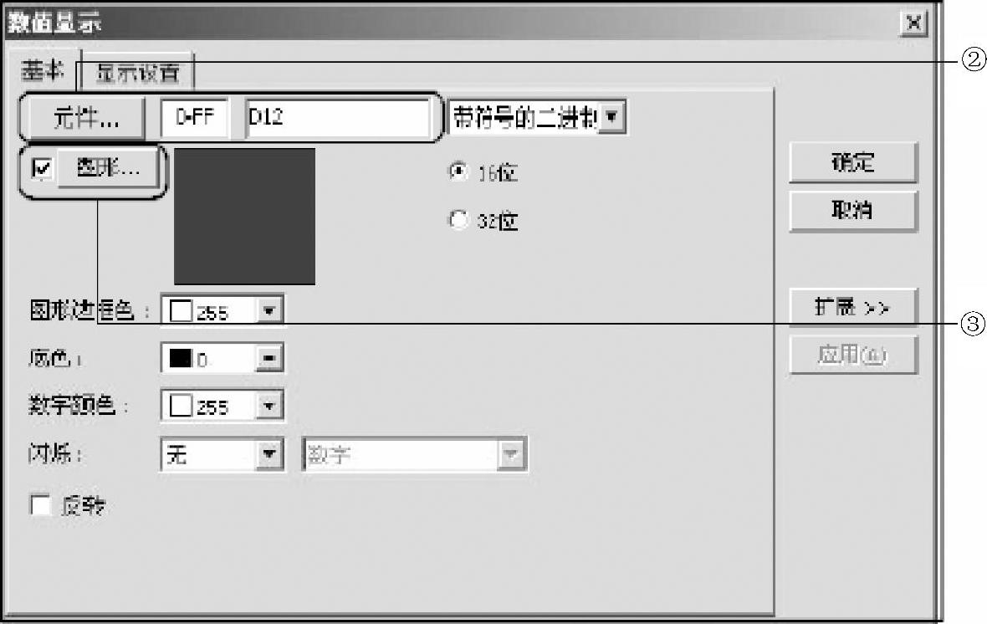
Task: Open the 图形边框色 color dropdown arrow
Action: click(268, 310)
